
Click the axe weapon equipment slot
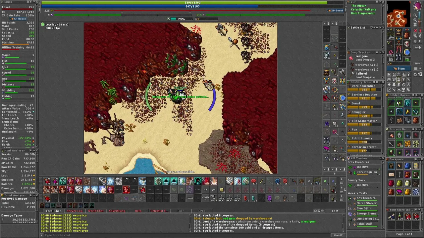coord(391,44)
